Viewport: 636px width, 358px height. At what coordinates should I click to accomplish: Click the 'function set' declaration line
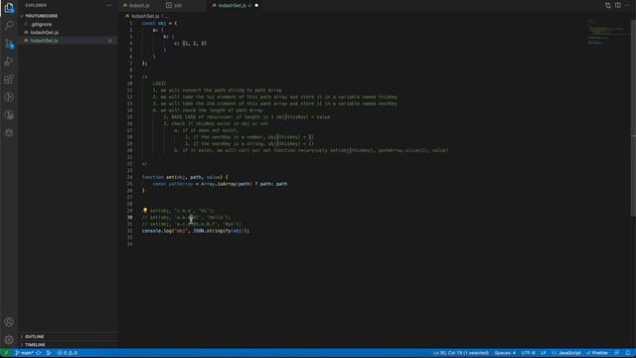(x=185, y=177)
